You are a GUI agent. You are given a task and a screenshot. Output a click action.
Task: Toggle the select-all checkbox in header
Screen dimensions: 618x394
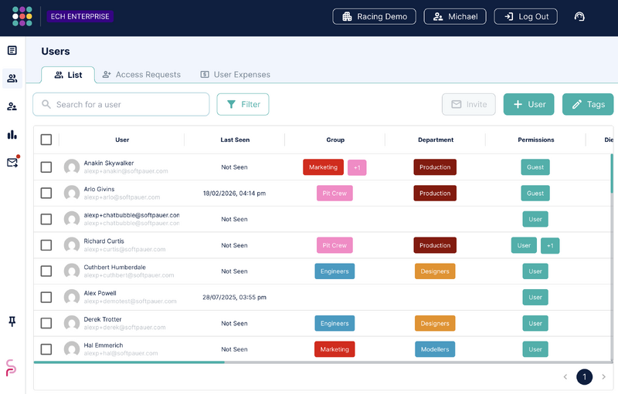[46, 140]
